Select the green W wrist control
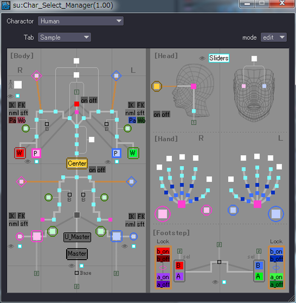Viewport: 296px width, 303px height. point(133,153)
